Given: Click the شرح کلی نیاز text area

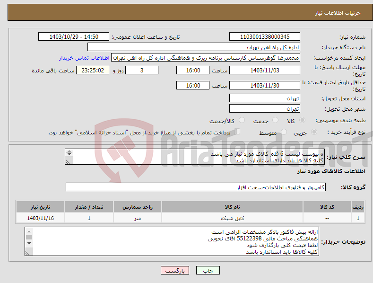Looking at the screenshot, I should click(195, 157).
